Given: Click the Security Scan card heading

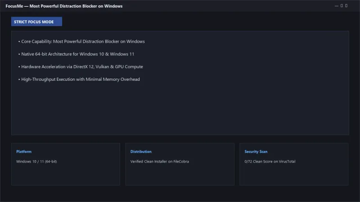Looking at the screenshot, I should coord(256,152).
